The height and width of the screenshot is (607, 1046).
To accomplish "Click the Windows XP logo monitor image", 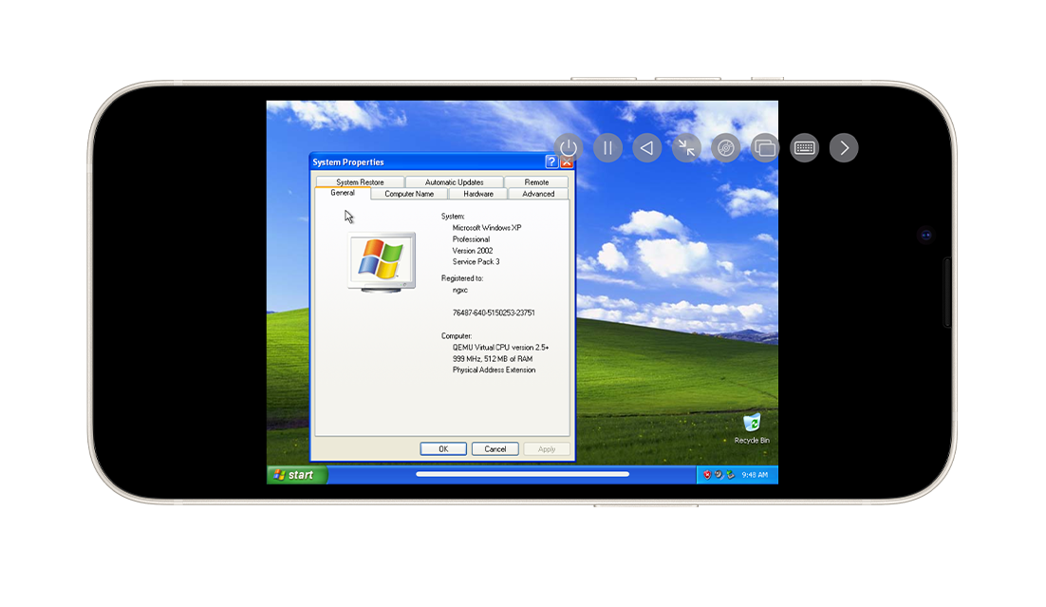I will point(382,262).
